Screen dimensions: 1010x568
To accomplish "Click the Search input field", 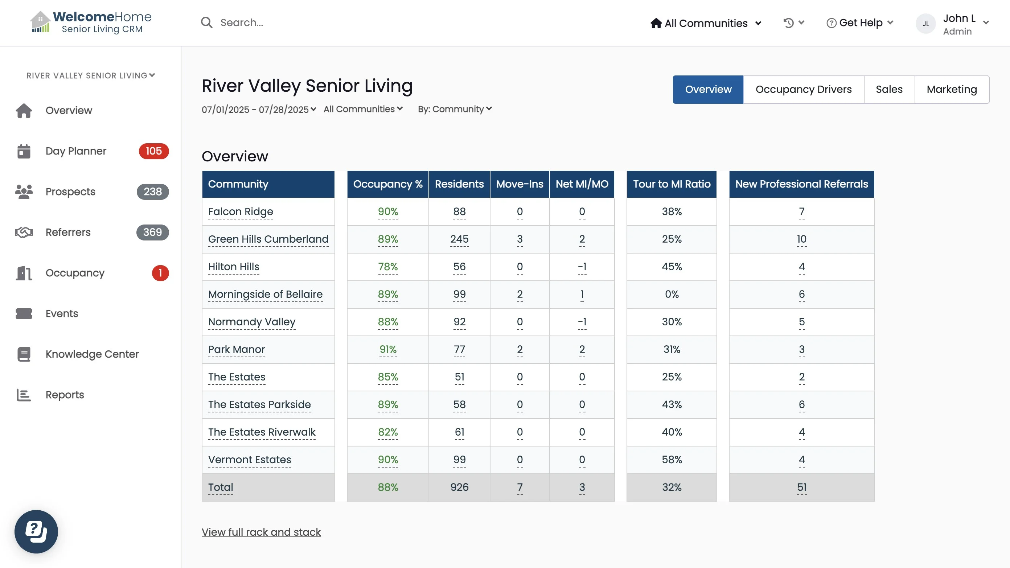I will click(314, 23).
